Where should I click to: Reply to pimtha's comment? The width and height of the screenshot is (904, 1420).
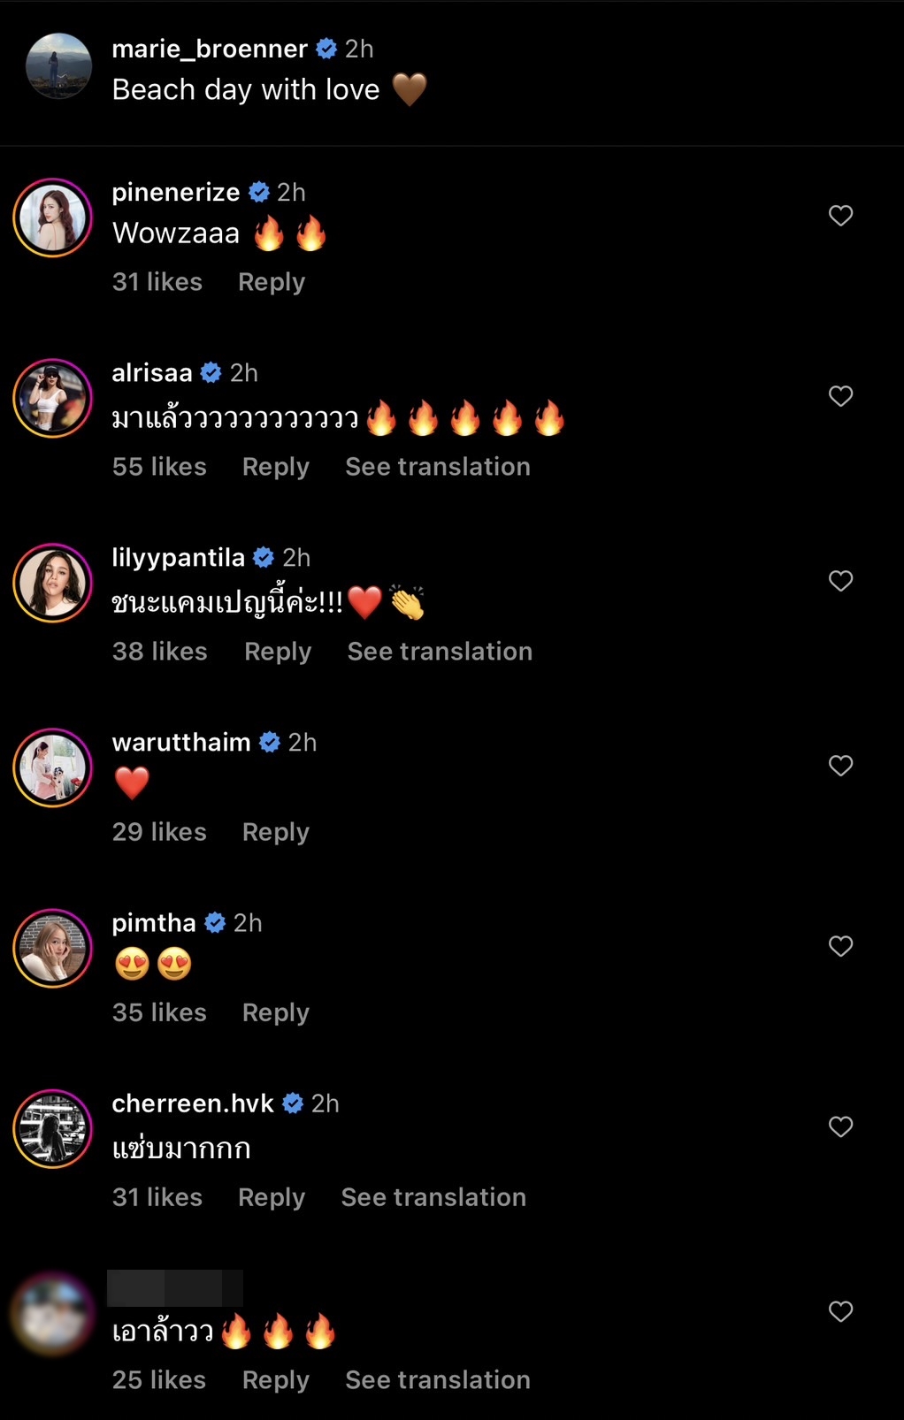[x=276, y=1012]
